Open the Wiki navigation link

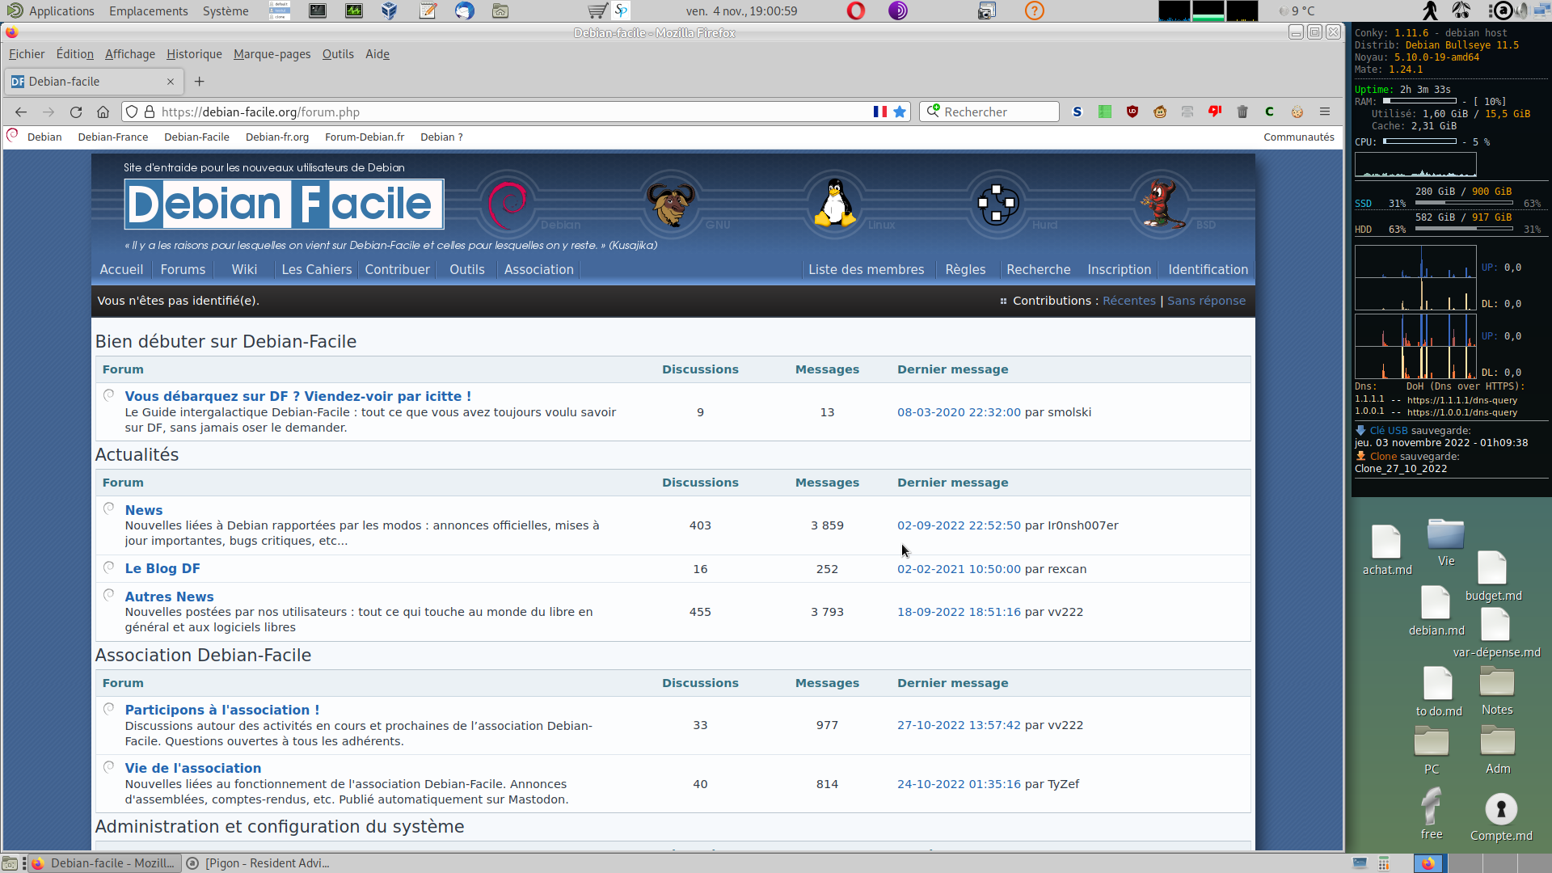pyautogui.click(x=244, y=269)
